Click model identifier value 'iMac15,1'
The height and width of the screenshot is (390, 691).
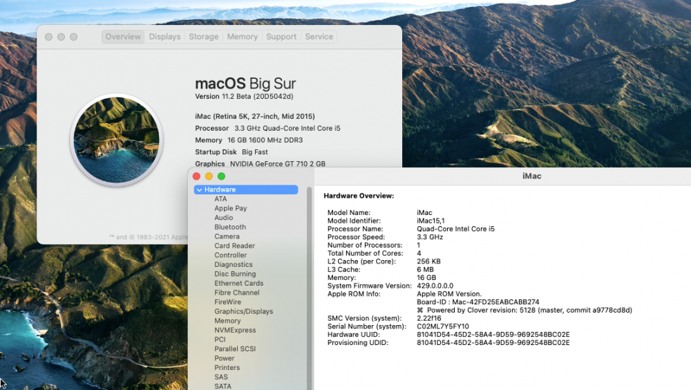430,221
